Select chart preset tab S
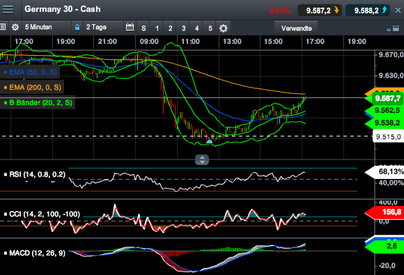The height and width of the screenshot is (275, 404). click(143, 29)
